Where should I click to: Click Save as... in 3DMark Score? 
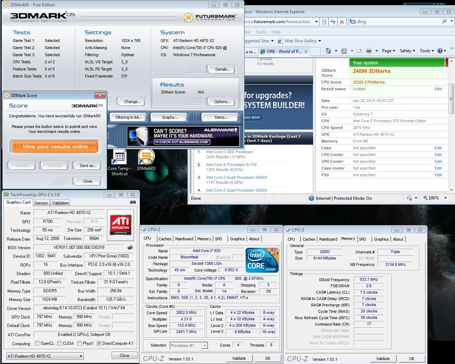[88, 166]
